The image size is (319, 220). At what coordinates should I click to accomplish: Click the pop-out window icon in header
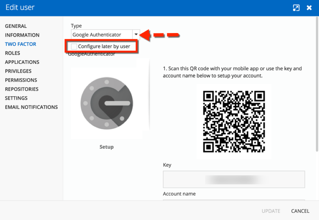296,8
